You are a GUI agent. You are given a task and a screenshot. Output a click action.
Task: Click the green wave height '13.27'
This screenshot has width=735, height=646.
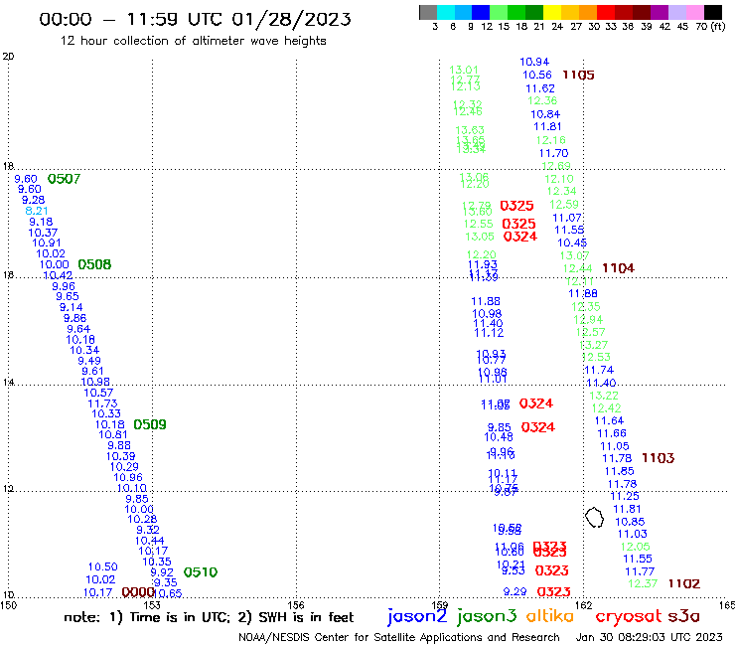(593, 345)
